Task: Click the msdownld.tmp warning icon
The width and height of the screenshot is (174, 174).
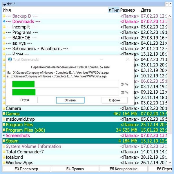Action: pos(4,119)
